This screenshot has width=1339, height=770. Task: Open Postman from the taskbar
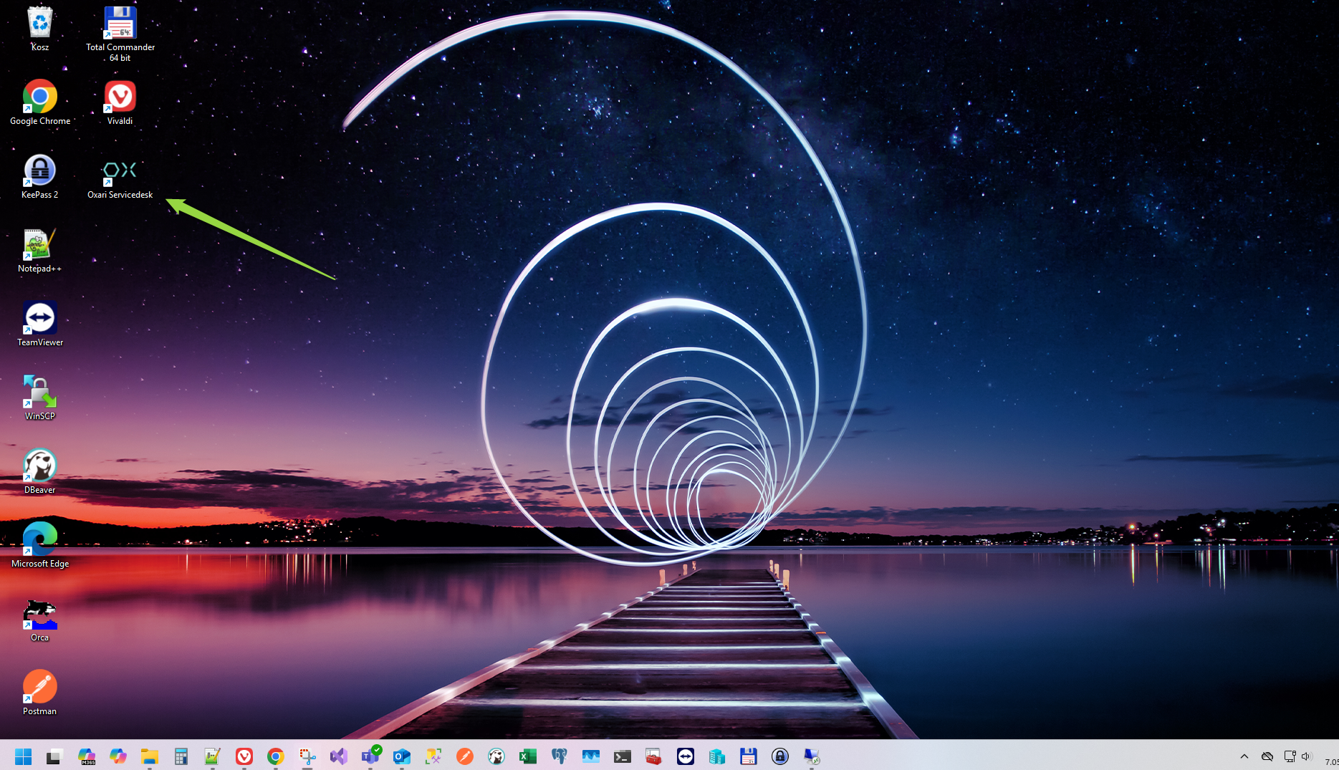pyautogui.click(x=465, y=756)
